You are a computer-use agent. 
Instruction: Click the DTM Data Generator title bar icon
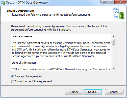pos(3,3)
